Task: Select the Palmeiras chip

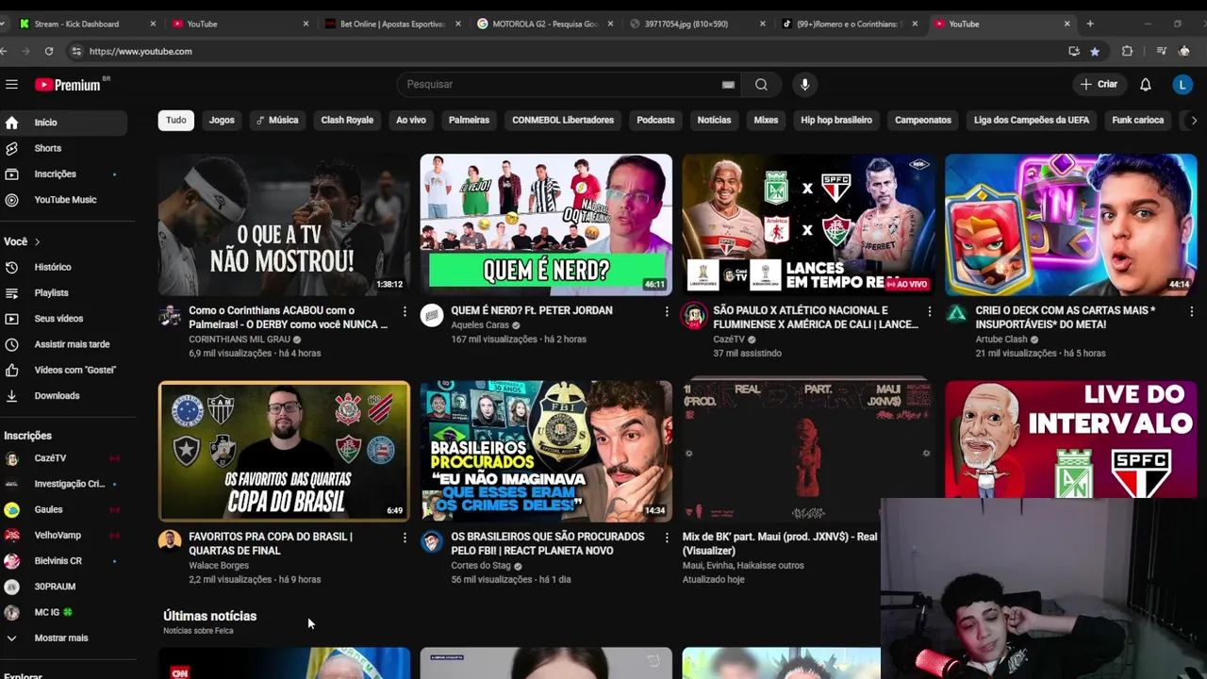Action: [469, 120]
